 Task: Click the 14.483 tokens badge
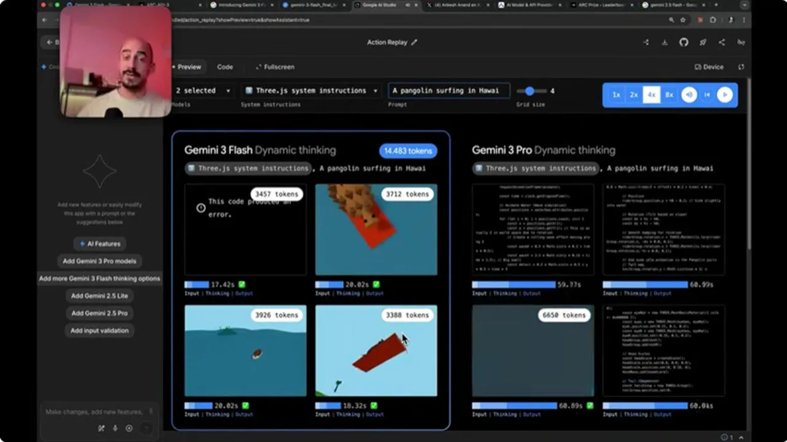408,150
